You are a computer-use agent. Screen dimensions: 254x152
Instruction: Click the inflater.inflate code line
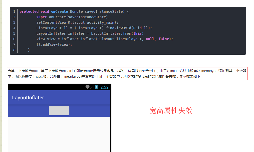coord(105,39)
